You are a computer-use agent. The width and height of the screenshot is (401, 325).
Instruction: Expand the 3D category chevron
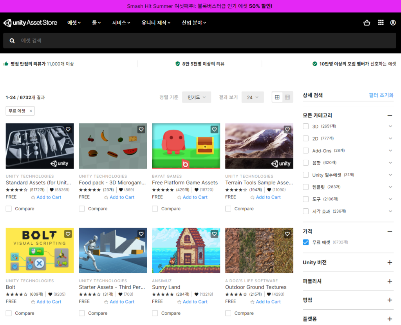(x=390, y=126)
